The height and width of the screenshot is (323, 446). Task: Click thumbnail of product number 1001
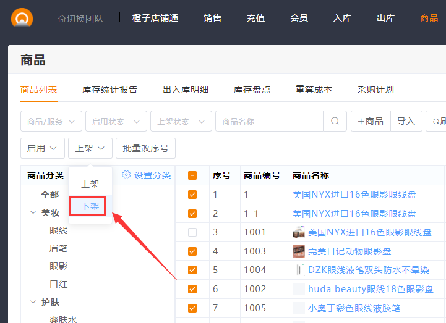pos(299,232)
